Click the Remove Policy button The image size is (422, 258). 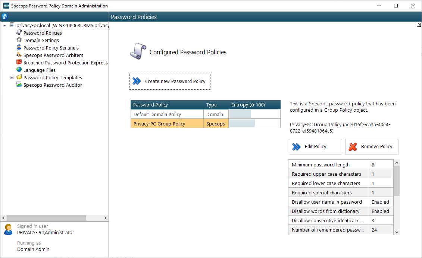[372, 147]
